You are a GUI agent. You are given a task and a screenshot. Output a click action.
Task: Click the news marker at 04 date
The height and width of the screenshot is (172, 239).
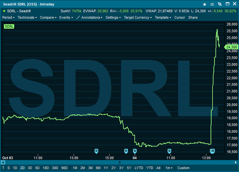135,151
